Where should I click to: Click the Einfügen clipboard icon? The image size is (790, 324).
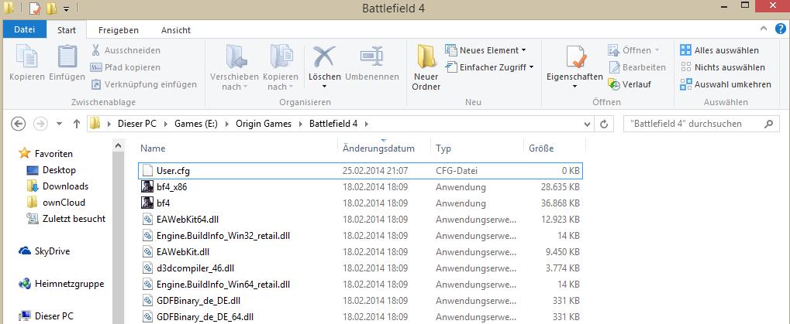coord(67,58)
